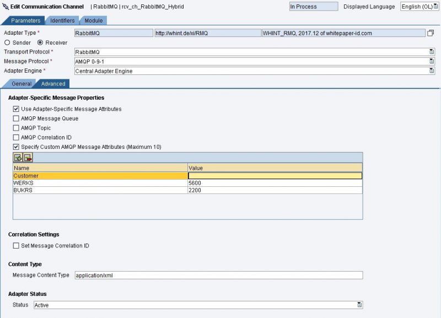441x318 pixels.
Task: Enable the AMQP Message Queue checkbox
Action: pyautogui.click(x=16, y=118)
